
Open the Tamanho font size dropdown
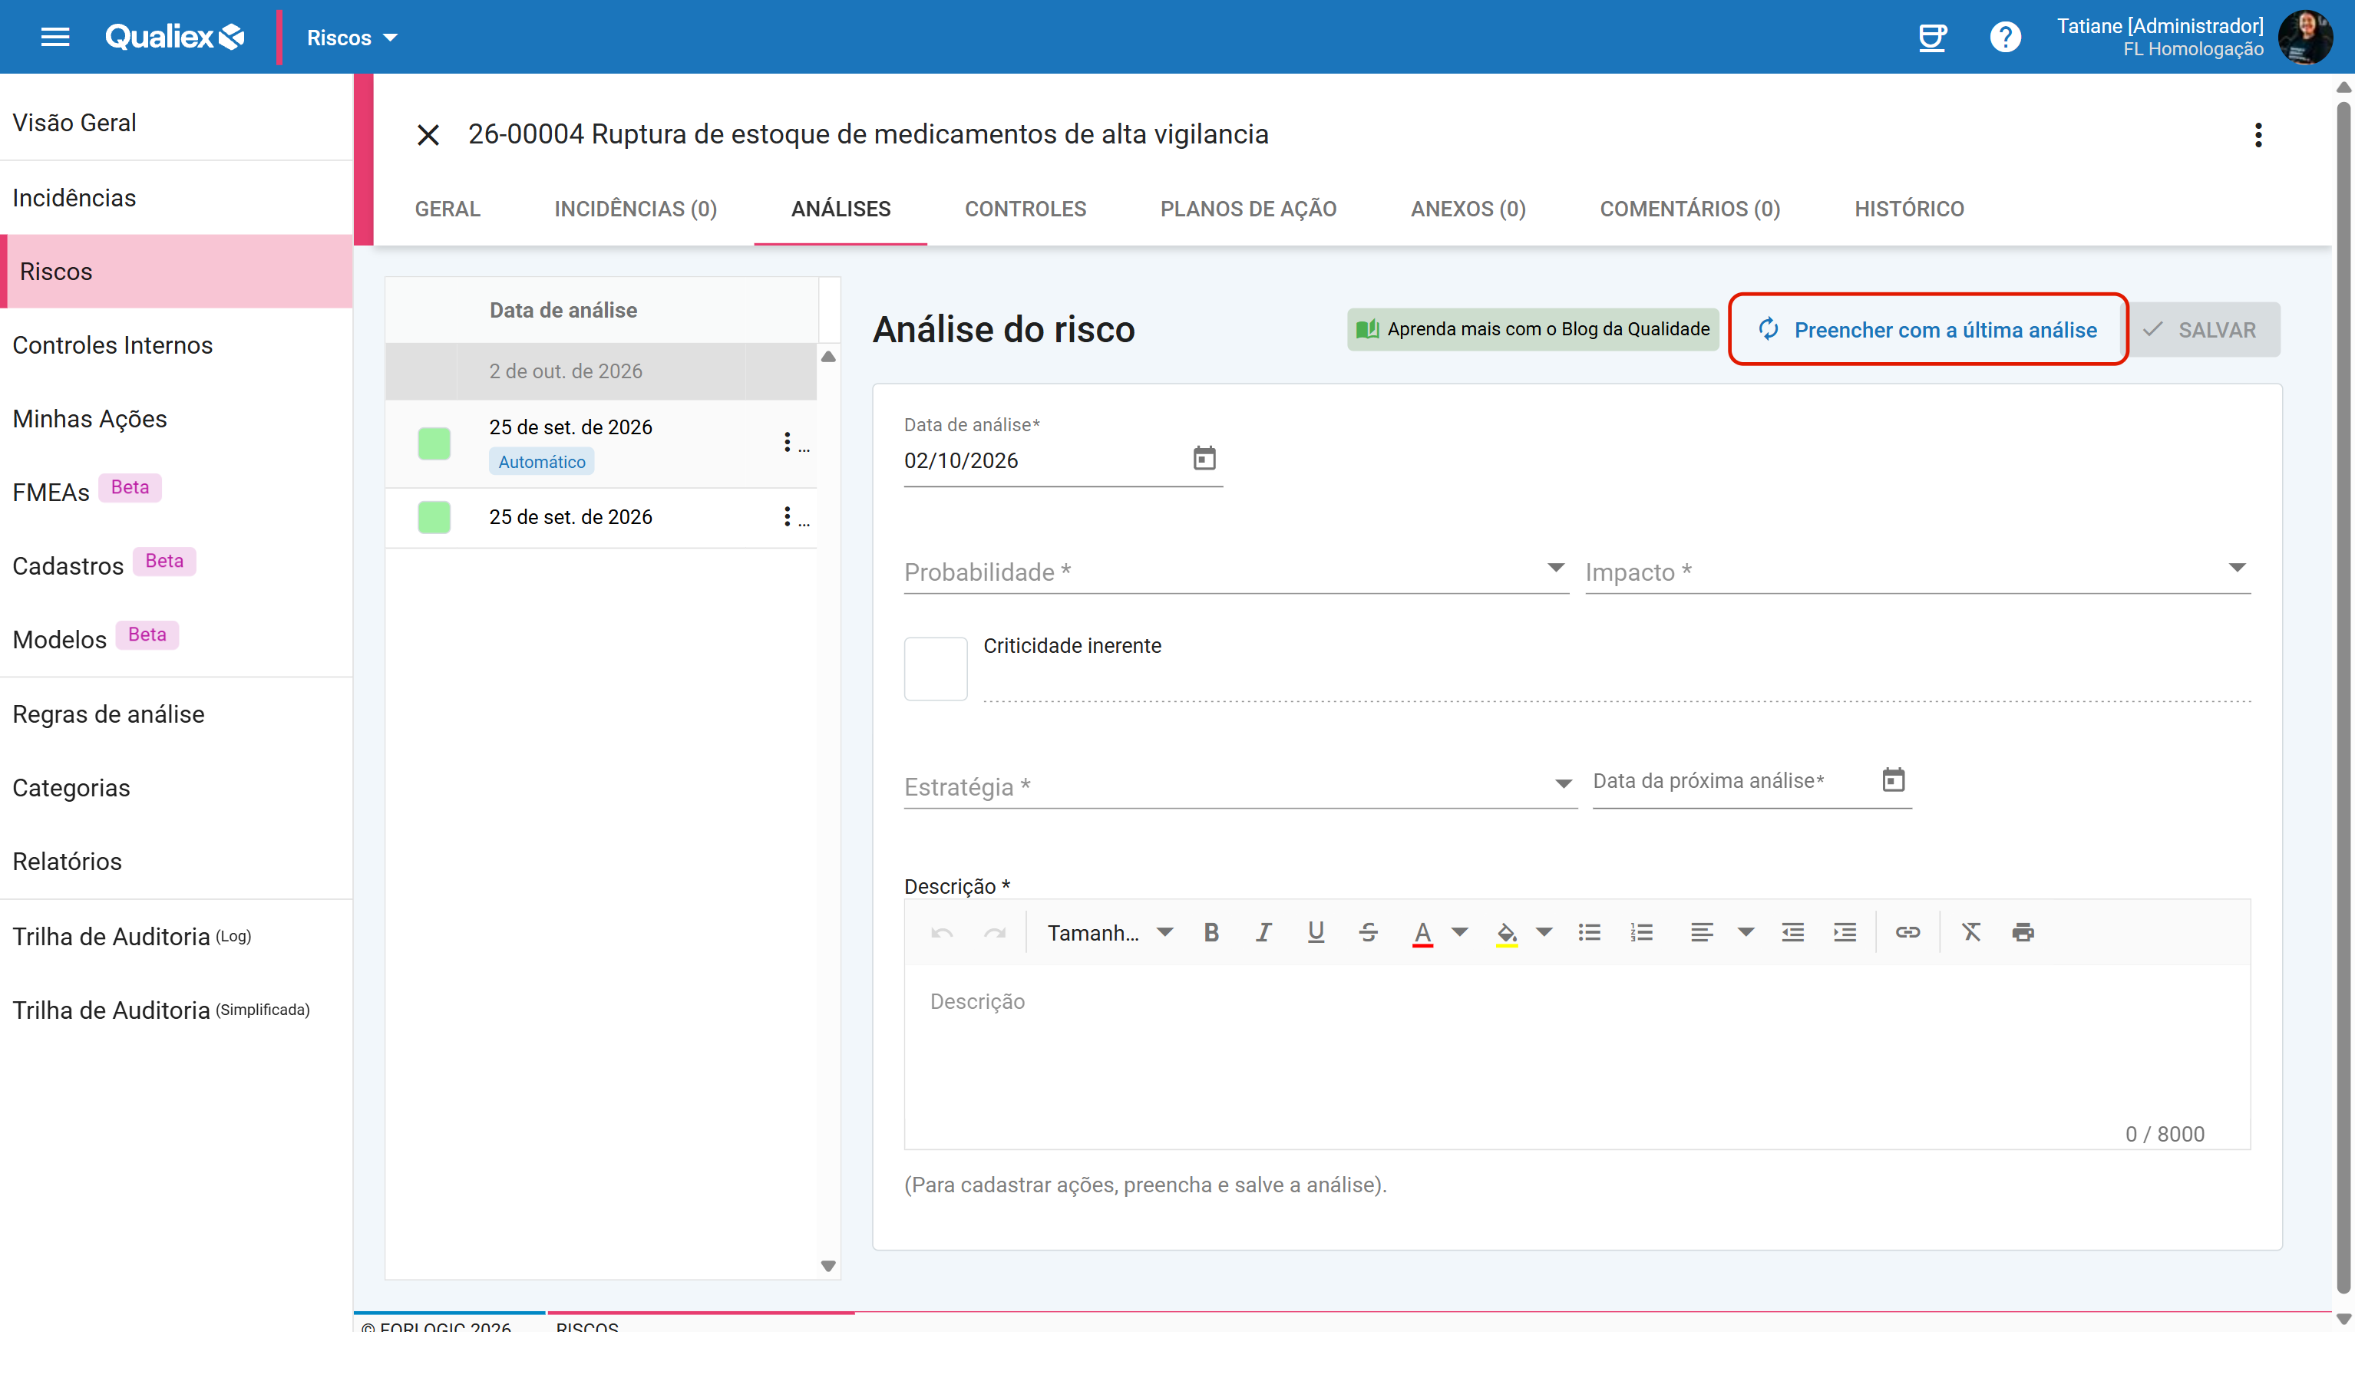pos(1108,932)
